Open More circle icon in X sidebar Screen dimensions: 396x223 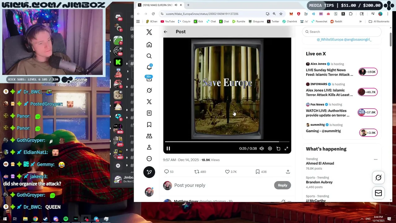pos(149,159)
